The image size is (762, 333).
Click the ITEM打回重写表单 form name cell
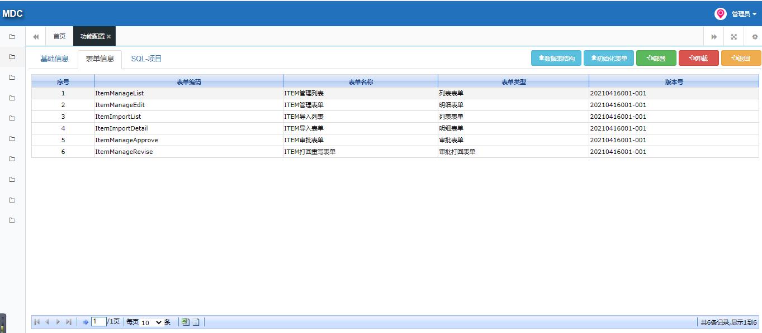pyautogui.click(x=361, y=152)
